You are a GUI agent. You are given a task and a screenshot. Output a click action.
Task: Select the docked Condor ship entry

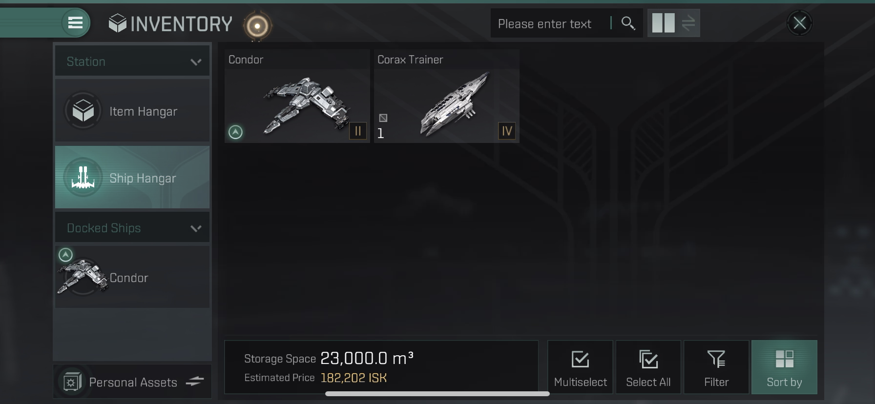132,277
